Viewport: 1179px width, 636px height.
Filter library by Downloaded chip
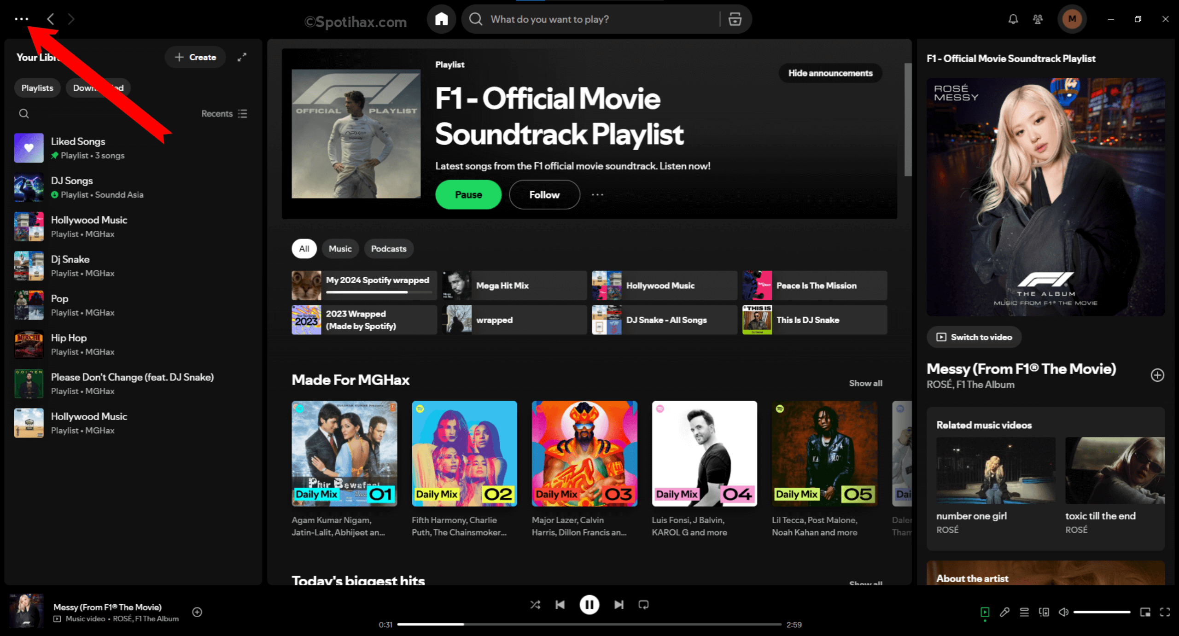point(98,88)
